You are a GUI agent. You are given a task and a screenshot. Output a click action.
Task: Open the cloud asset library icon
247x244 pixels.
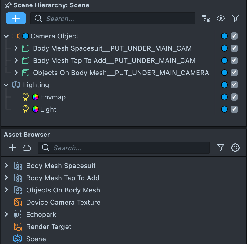tap(27, 148)
